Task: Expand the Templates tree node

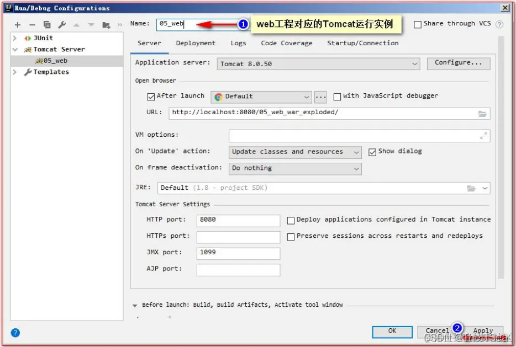Action: click(15, 72)
